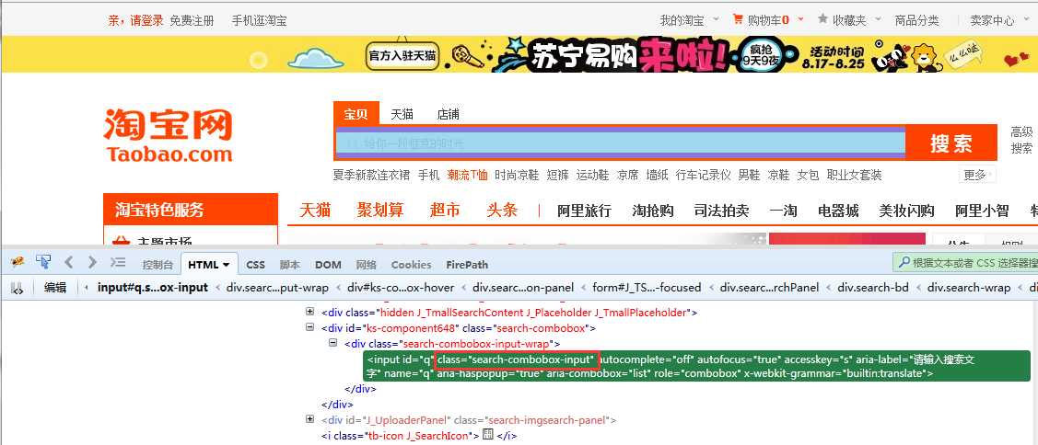The image size is (1038, 445).
Task: Select the 店铺 search tab
Action: click(x=449, y=114)
